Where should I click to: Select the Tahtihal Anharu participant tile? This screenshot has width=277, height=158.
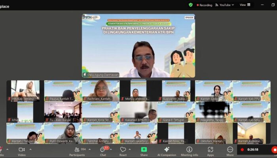coord(101,133)
